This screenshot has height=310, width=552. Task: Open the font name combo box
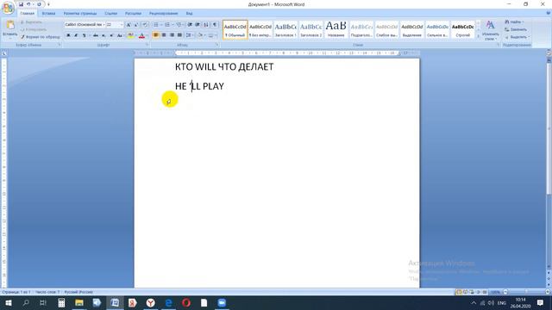(85, 25)
